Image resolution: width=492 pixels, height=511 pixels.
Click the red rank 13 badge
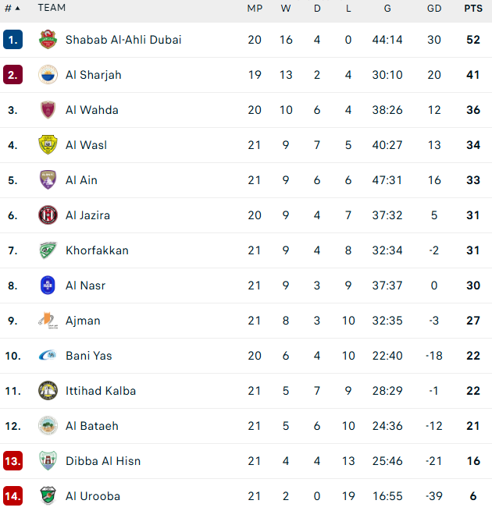(12, 461)
